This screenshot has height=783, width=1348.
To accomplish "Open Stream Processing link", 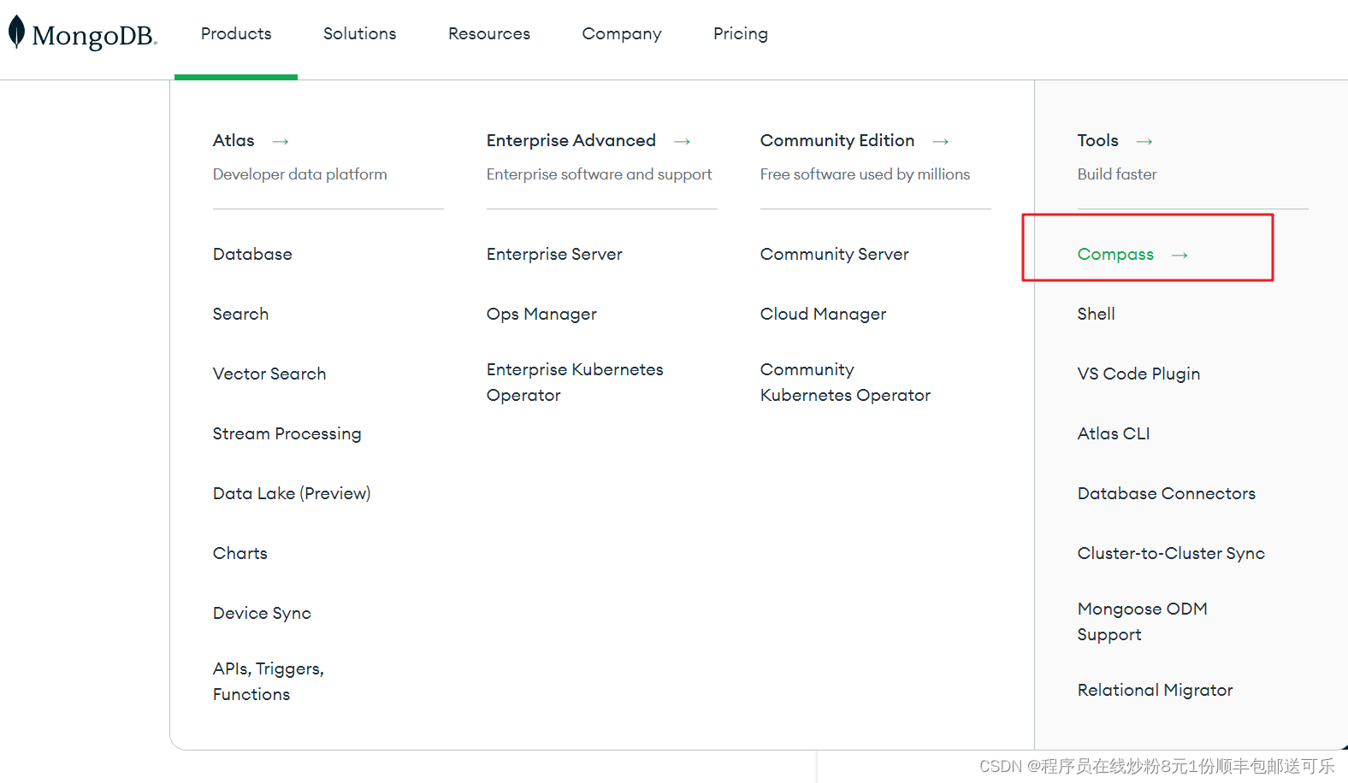I will coord(287,434).
